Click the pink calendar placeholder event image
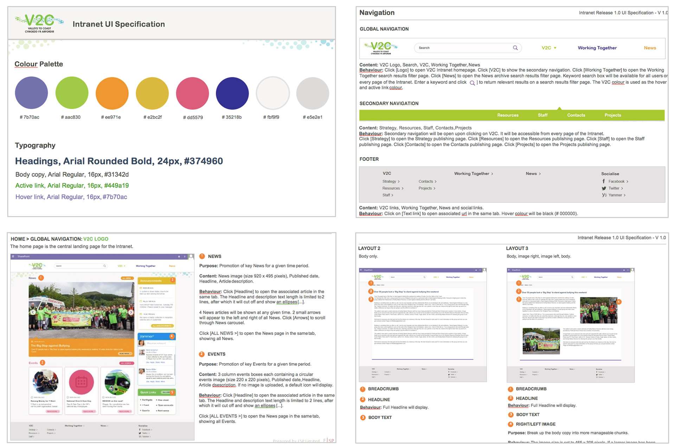Image resolution: width=675 pixels, height=447 pixels. coord(81,382)
